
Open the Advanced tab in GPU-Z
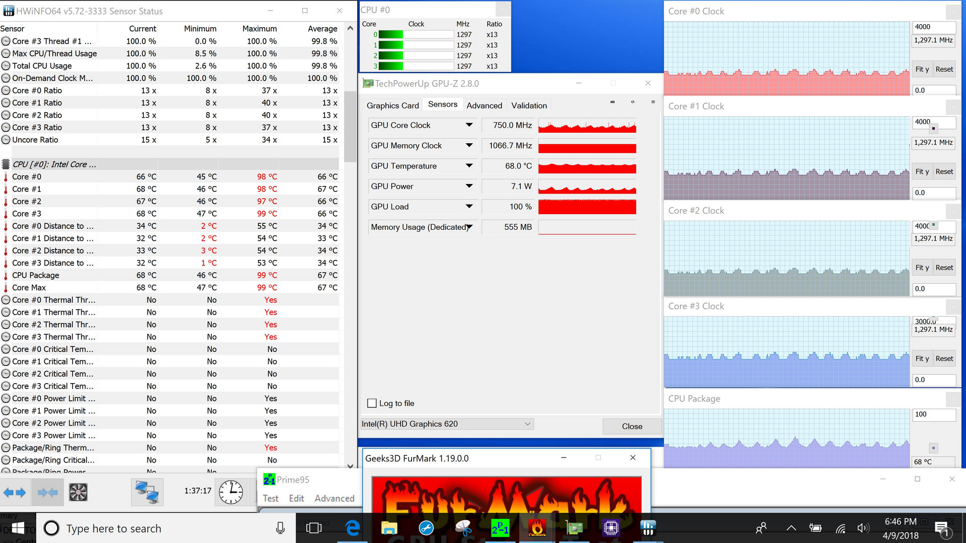click(x=484, y=106)
